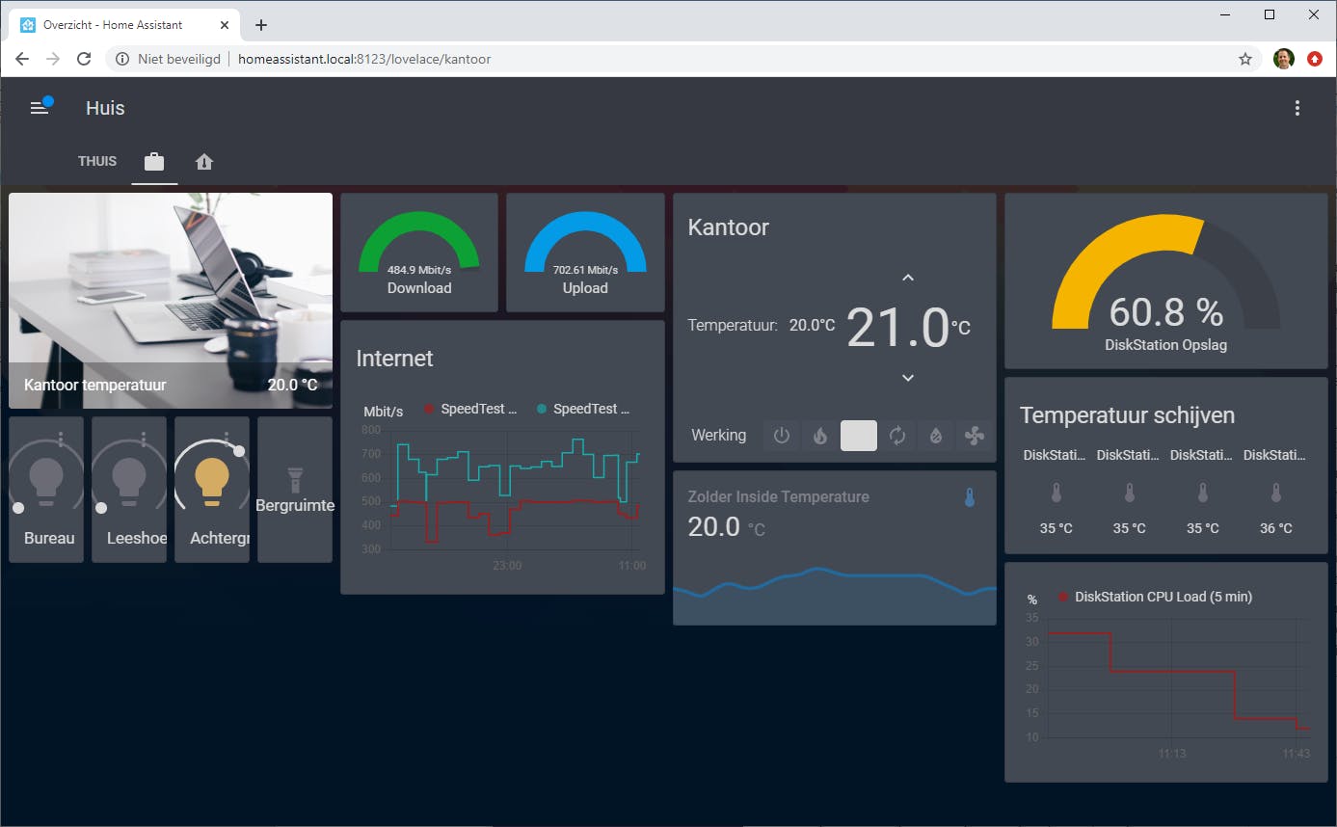Set Kantoor thermostat to auto cycle mode
Screen dimensions: 1337x827
(897, 436)
